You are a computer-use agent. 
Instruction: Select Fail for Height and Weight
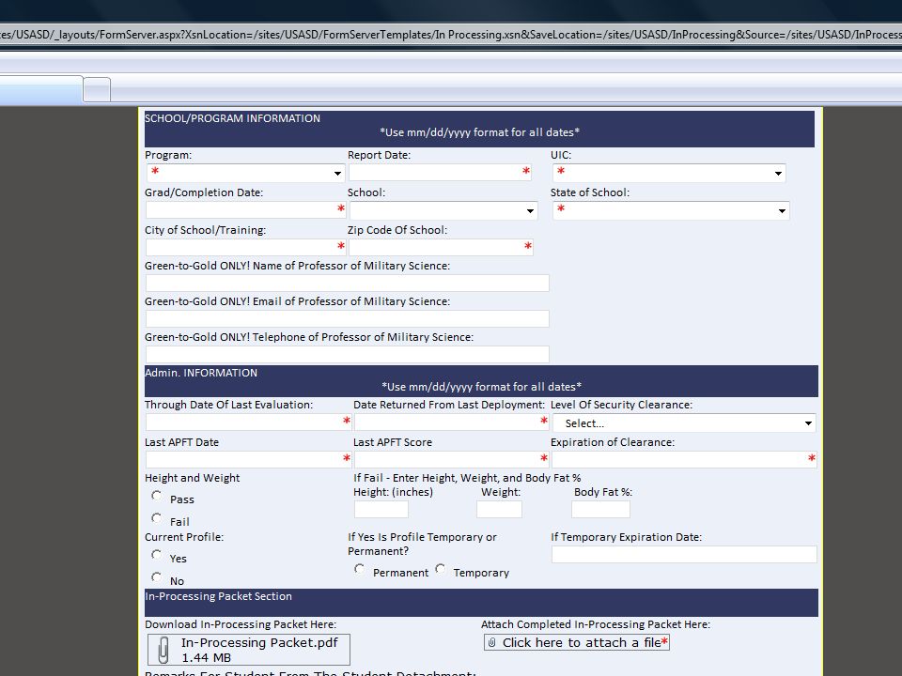[x=157, y=518]
